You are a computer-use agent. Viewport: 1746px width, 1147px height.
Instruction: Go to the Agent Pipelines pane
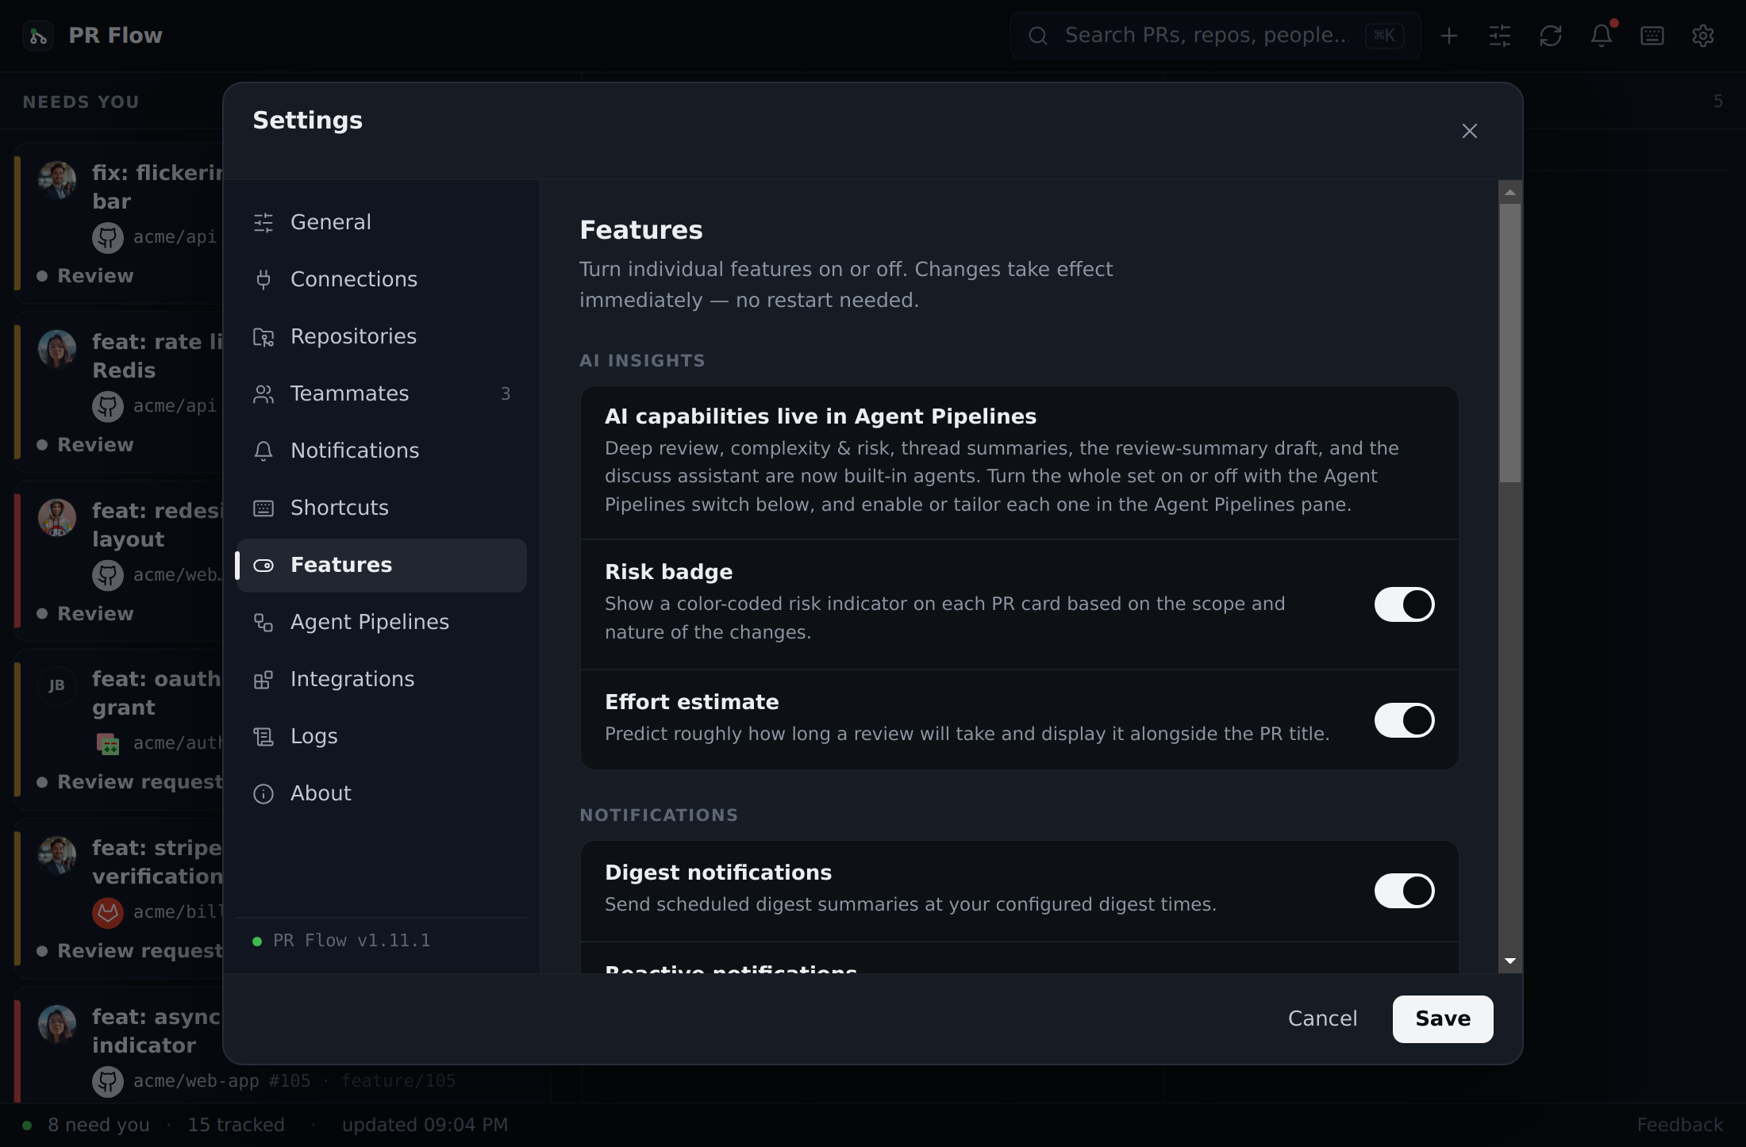(x=382, y=623)
